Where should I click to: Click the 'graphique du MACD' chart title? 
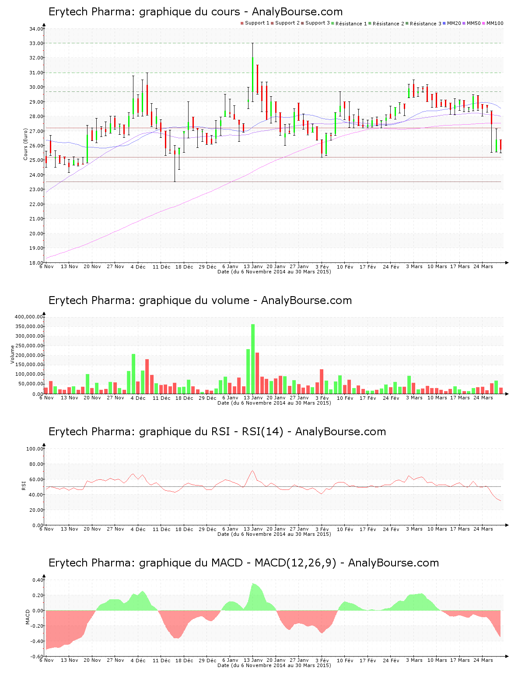(x=244, y=563)
